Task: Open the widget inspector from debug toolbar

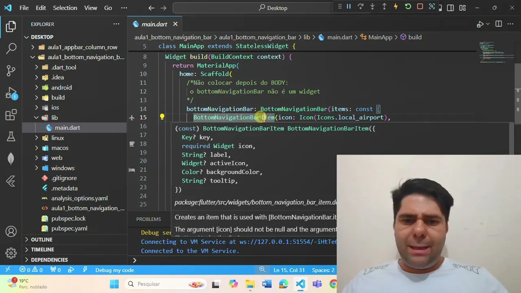Action: pyautogui.click(x=432, y=7)
